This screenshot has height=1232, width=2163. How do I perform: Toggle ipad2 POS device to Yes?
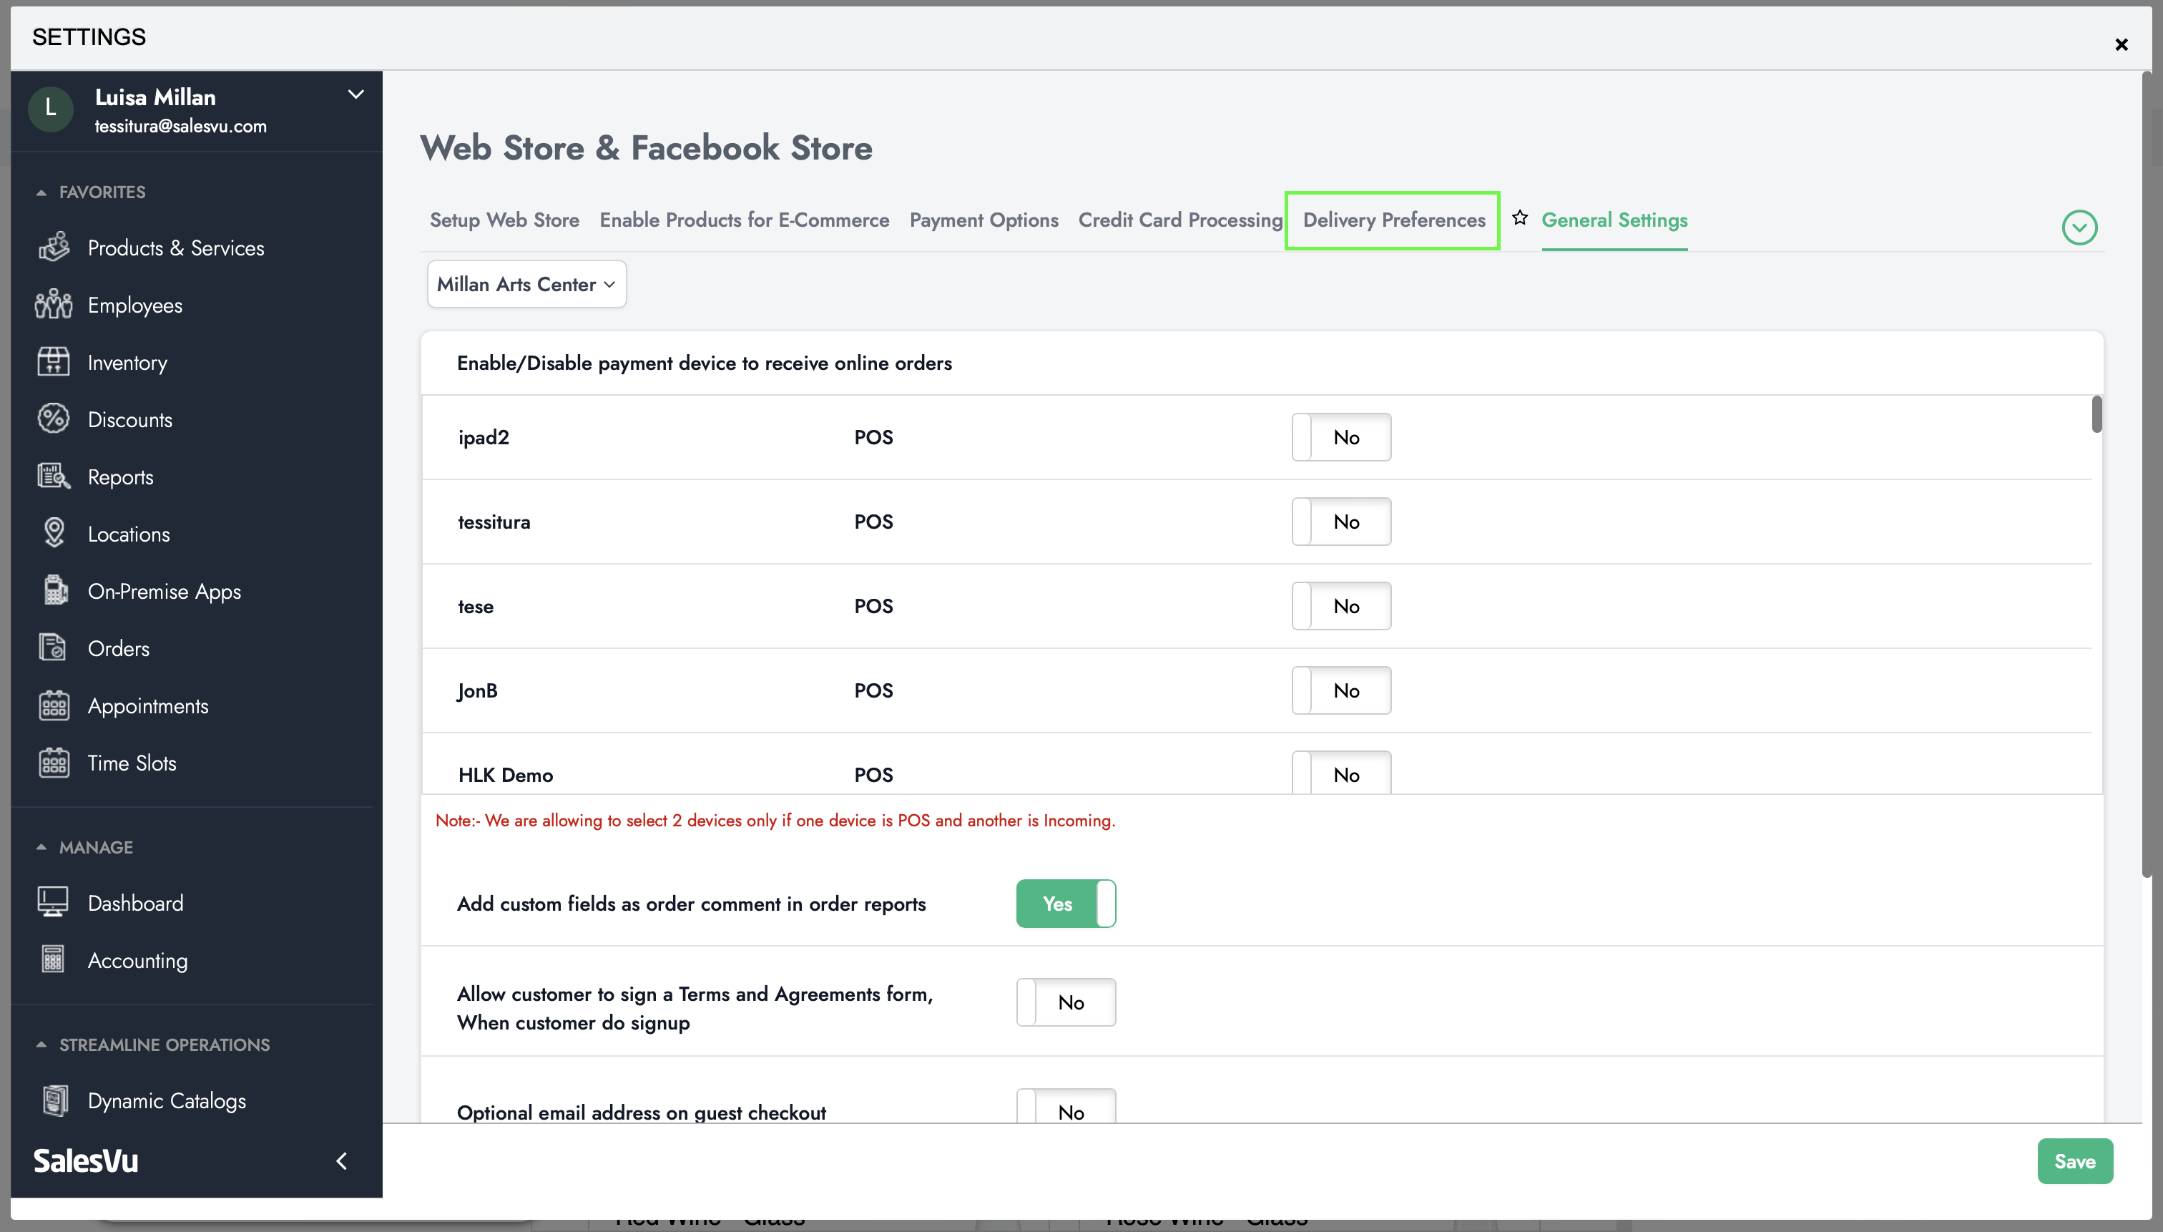(x=1340, y=436)
